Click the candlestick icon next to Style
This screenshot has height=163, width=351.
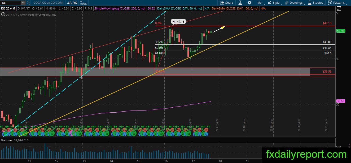(270, 3)
